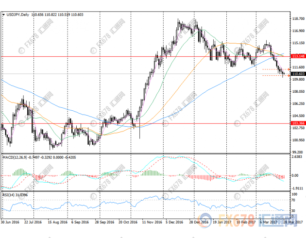Image resolution: width=306 pixels, height=238 pixels.
Task: Click the lower orange arrow marker below 110.603
Action: tap(289, 76)
